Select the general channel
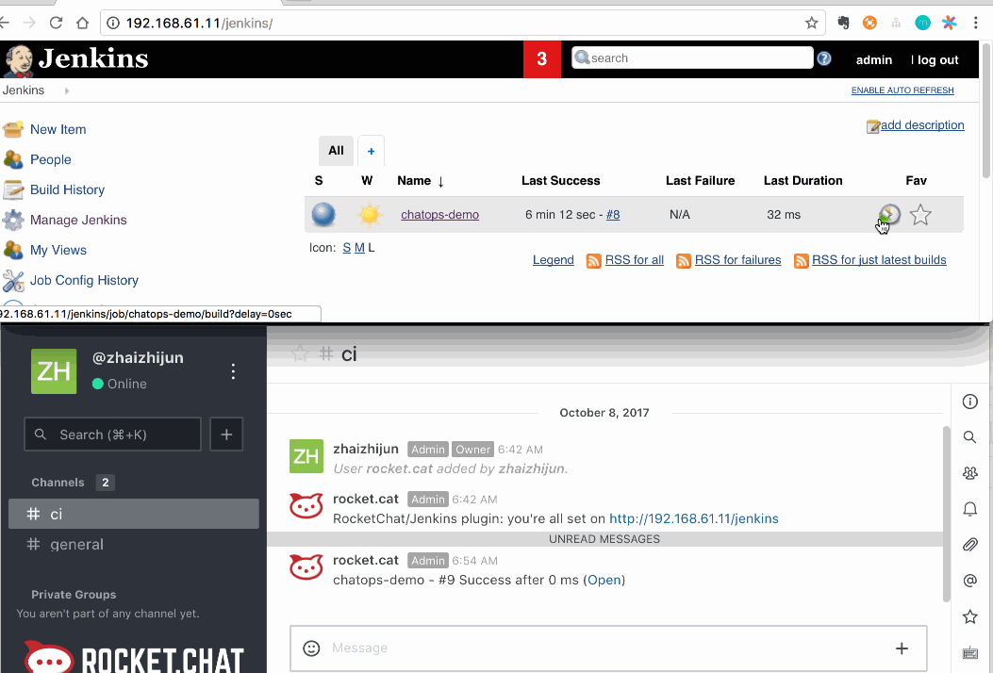 (75, 544)
